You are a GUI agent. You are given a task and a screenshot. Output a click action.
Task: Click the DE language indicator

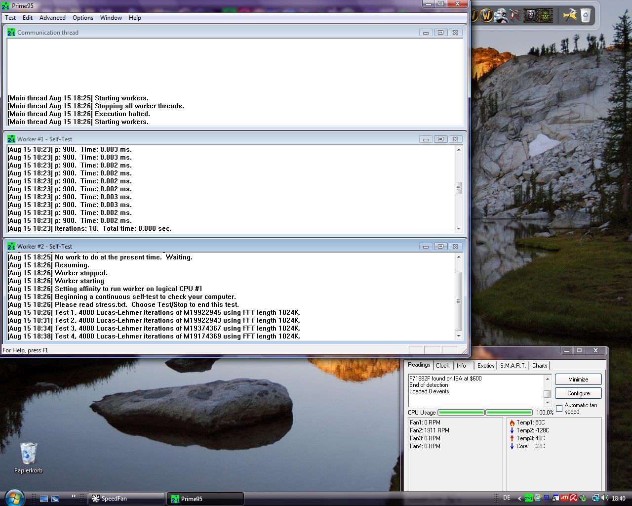pyautogui.click(x=507, y=498)
